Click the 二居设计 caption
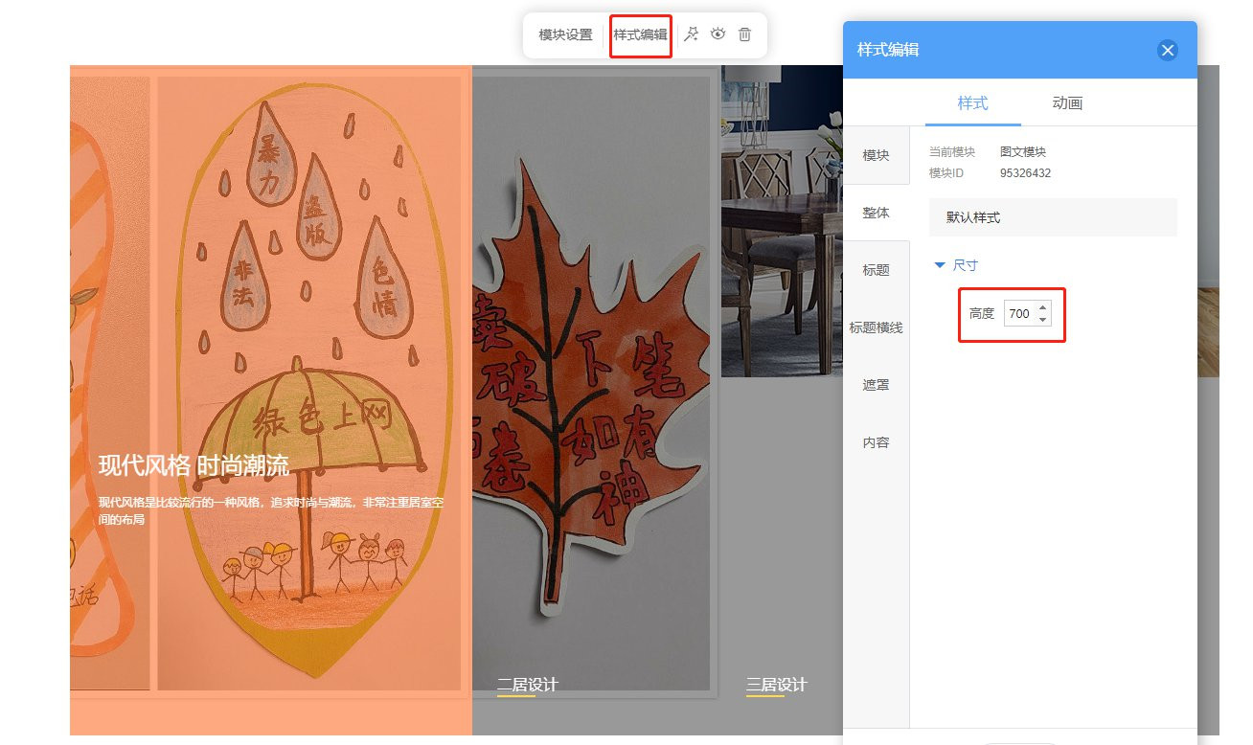 [527, 685]
